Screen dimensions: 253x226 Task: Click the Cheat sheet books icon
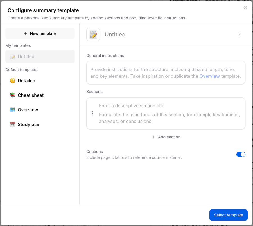point(13,95)
